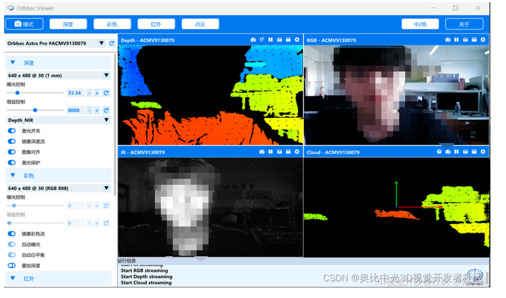This screenshot has width=506, height=298.
Task: Increase depth gain 8000 with plus button
Action: [x=97, y=110]
